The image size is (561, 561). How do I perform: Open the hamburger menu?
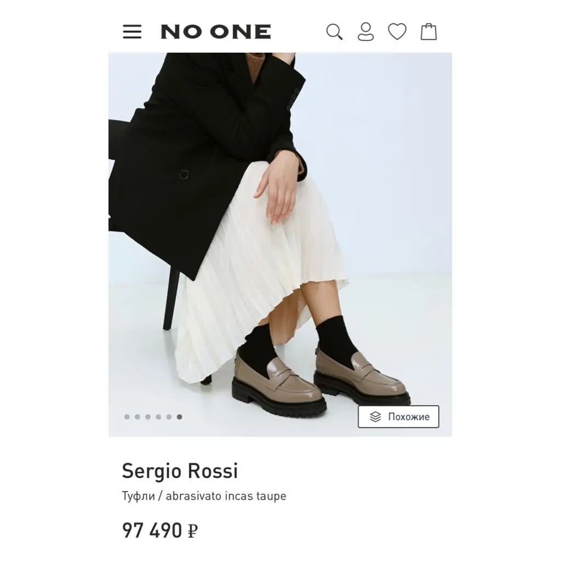click(x=132, y=31)
